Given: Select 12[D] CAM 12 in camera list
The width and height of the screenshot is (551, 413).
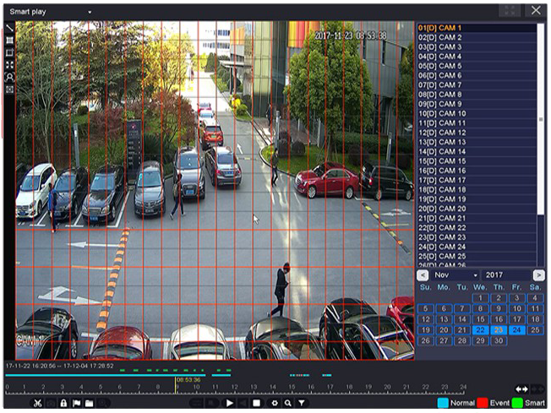Looking at the screenshot, I should [477, 133].
